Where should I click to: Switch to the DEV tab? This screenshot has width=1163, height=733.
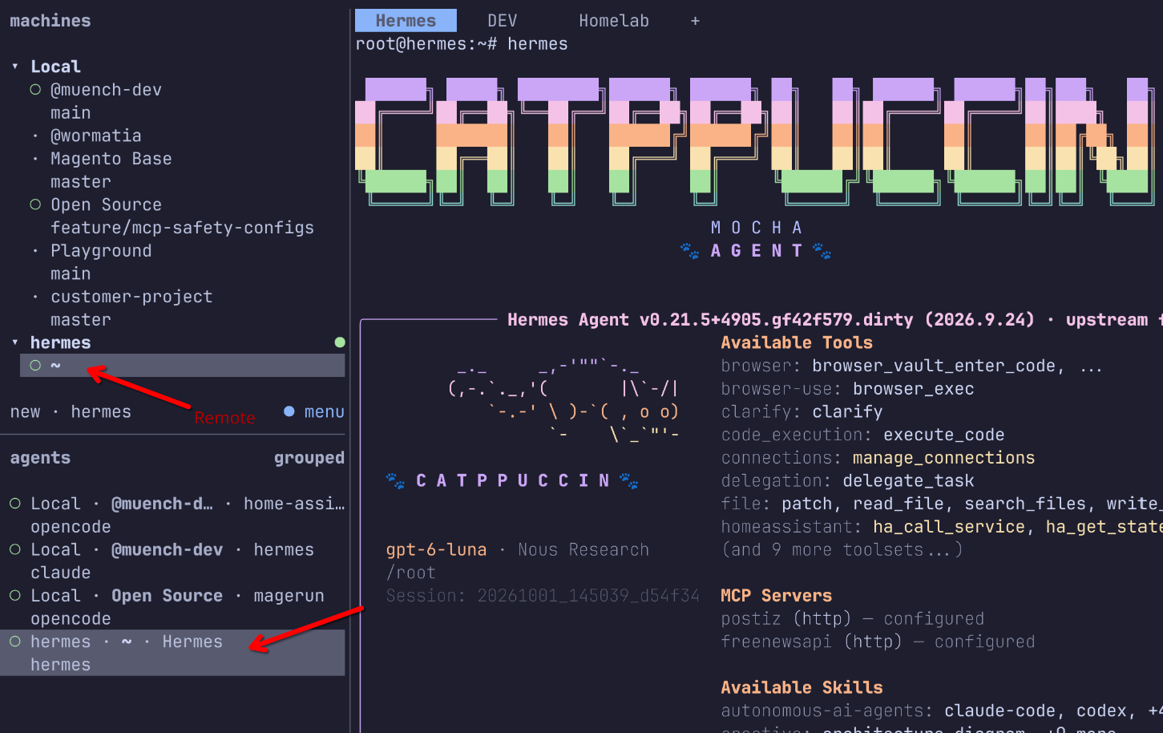[x=503, y=21]
